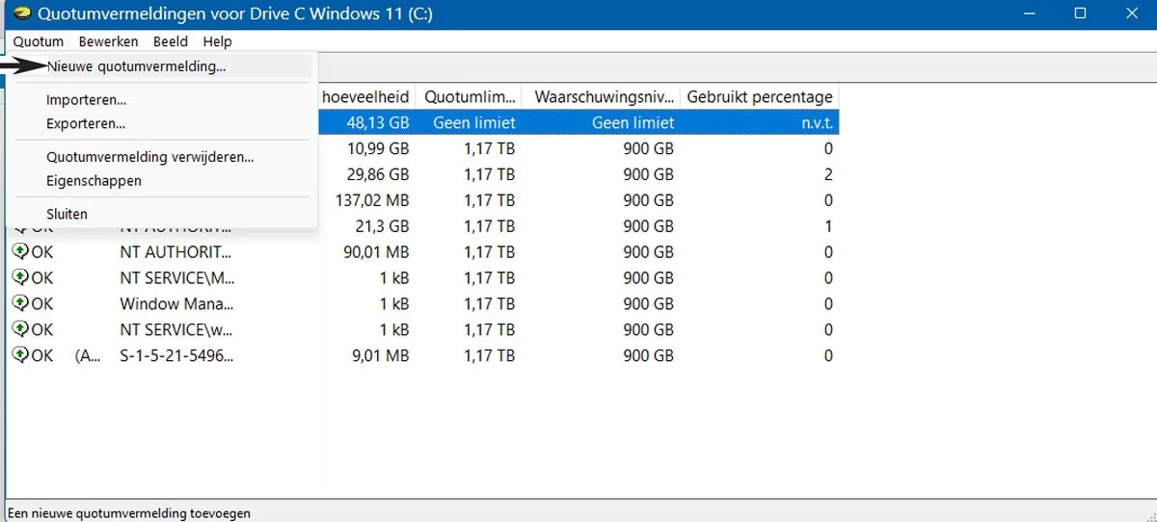This screenshot has height=522, width=1157.
Task: Click Geen limiet in the Waarschuwingsniveau column
Action: coord(632,123)
